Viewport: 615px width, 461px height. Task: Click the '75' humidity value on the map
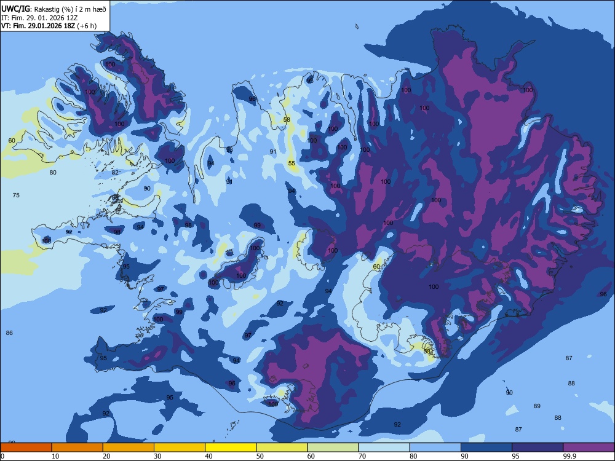[16, 195]
